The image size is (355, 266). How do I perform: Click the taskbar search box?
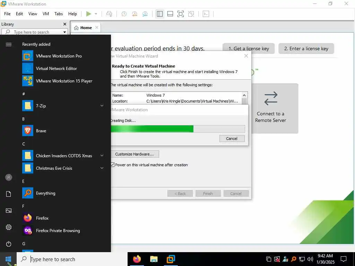(x=72, y=259)
